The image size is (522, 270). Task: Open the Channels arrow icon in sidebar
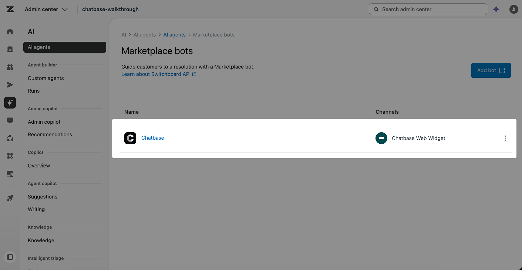point(10,85)
